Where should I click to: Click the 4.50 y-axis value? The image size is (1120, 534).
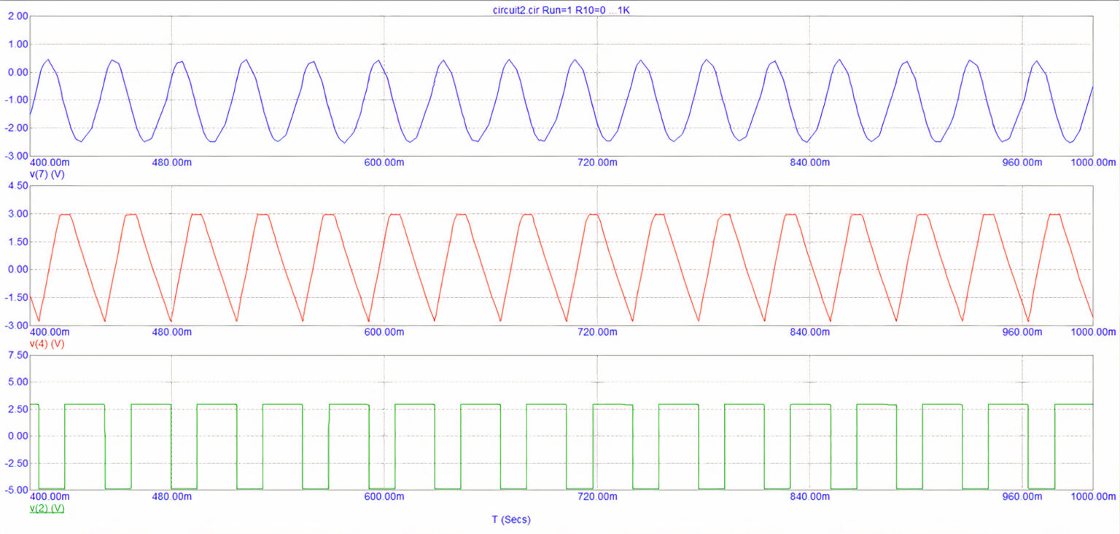coord(17,186)
